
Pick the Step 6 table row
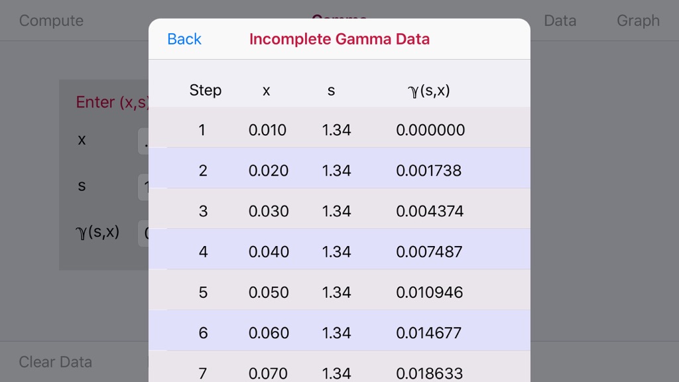pos(339,330)
